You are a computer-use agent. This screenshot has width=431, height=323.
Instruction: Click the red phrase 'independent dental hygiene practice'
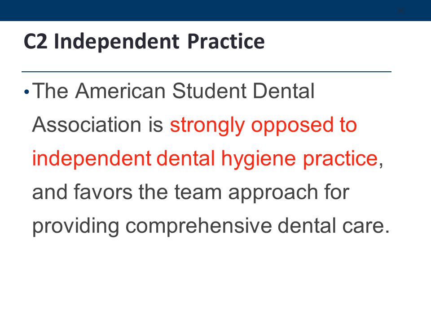point(205,159)
